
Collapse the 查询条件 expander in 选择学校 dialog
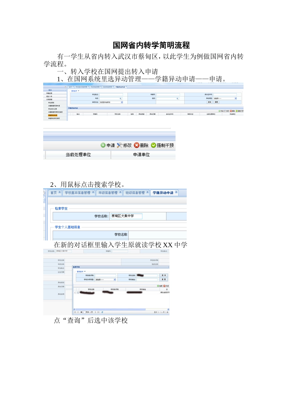(85, 271)
